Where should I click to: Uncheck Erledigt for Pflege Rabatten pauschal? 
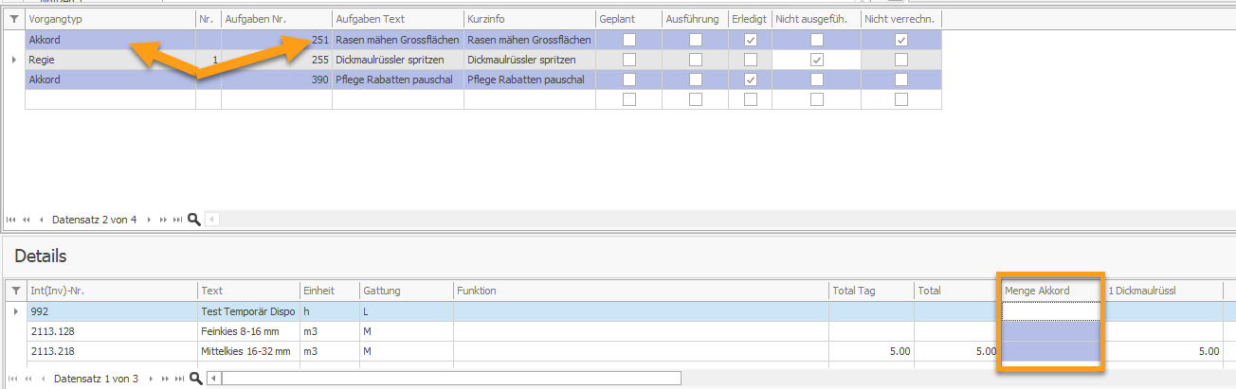click(751, 80)
